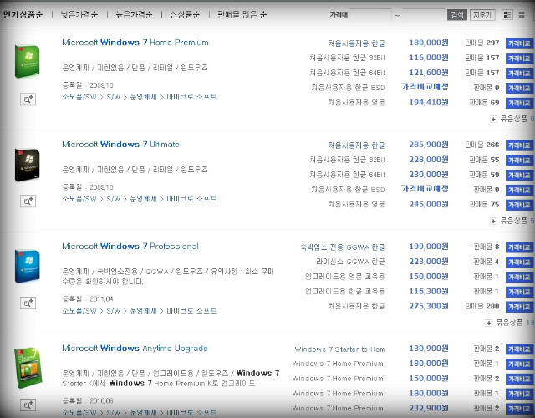
Task: Compare prices for the 121,600원 option
Action: coord(519,74)
